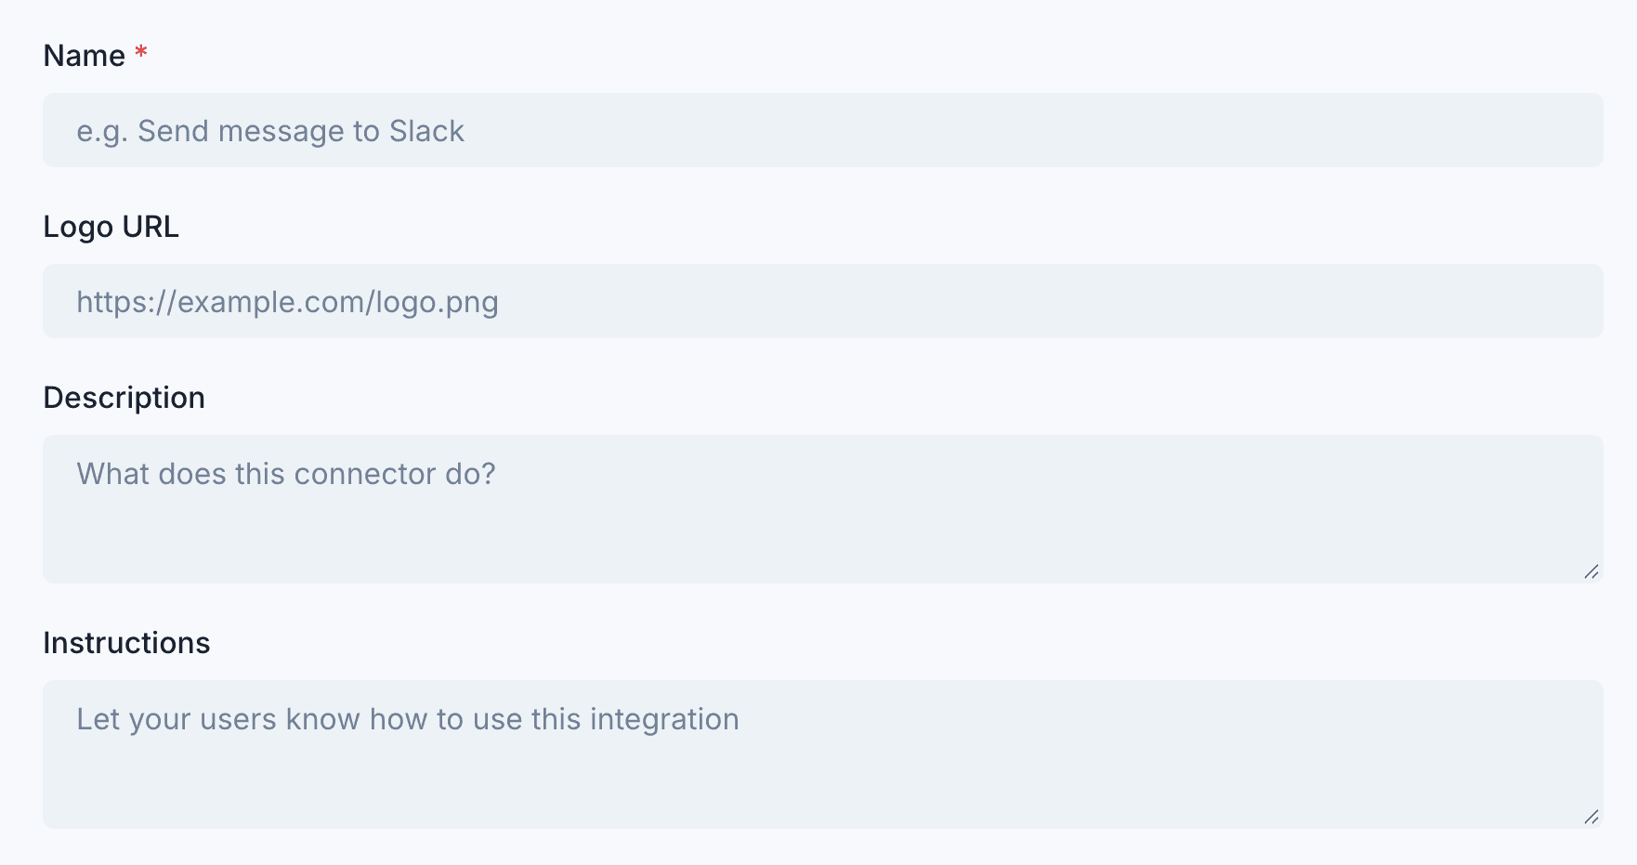
Task: Click "logo.png" in the URL placeholder
Action: 437,302
